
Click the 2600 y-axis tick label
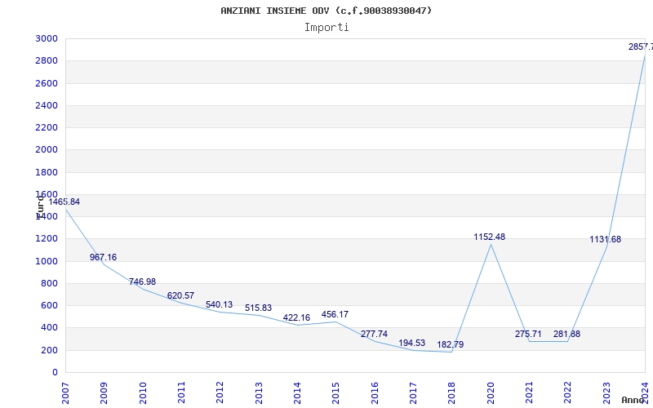(x=47, y=83)
